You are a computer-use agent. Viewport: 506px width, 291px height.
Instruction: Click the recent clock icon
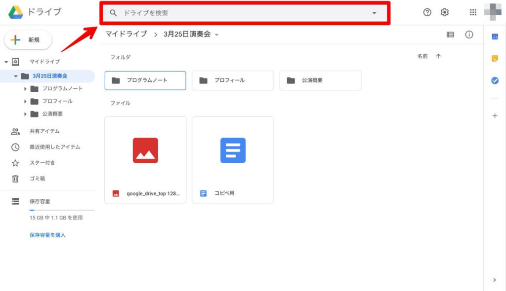pos(15,147)
